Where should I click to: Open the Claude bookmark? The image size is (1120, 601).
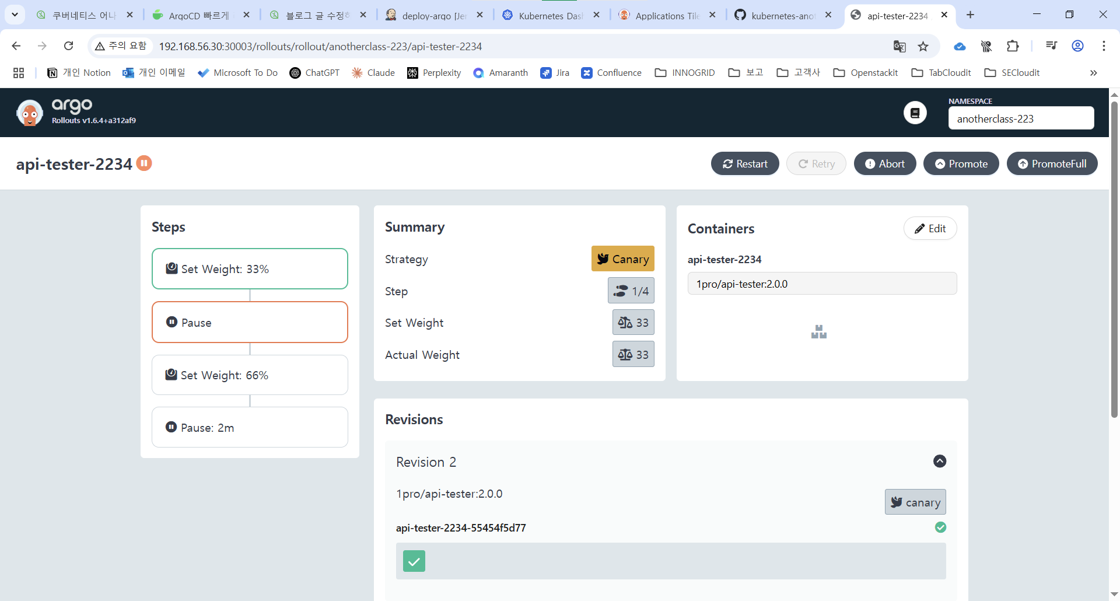click(373, 73)
